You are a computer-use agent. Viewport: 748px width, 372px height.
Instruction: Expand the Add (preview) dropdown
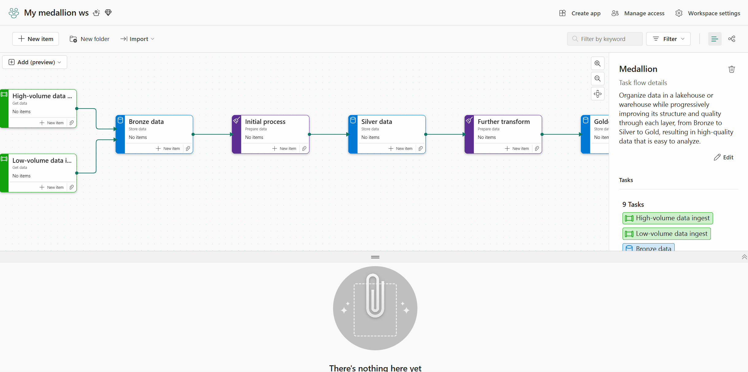35,62
